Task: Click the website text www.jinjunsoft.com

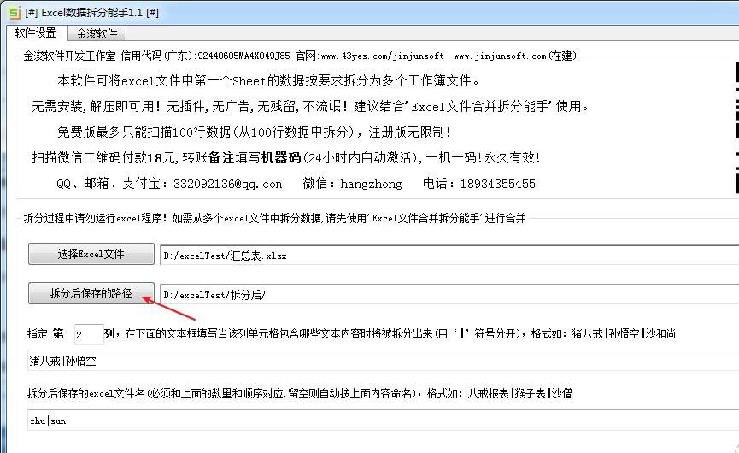Action: point(500,56)
